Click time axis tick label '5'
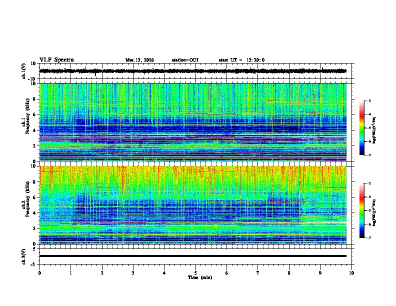The height and width of the screenshot is (306, 396). tap(195, 273)
